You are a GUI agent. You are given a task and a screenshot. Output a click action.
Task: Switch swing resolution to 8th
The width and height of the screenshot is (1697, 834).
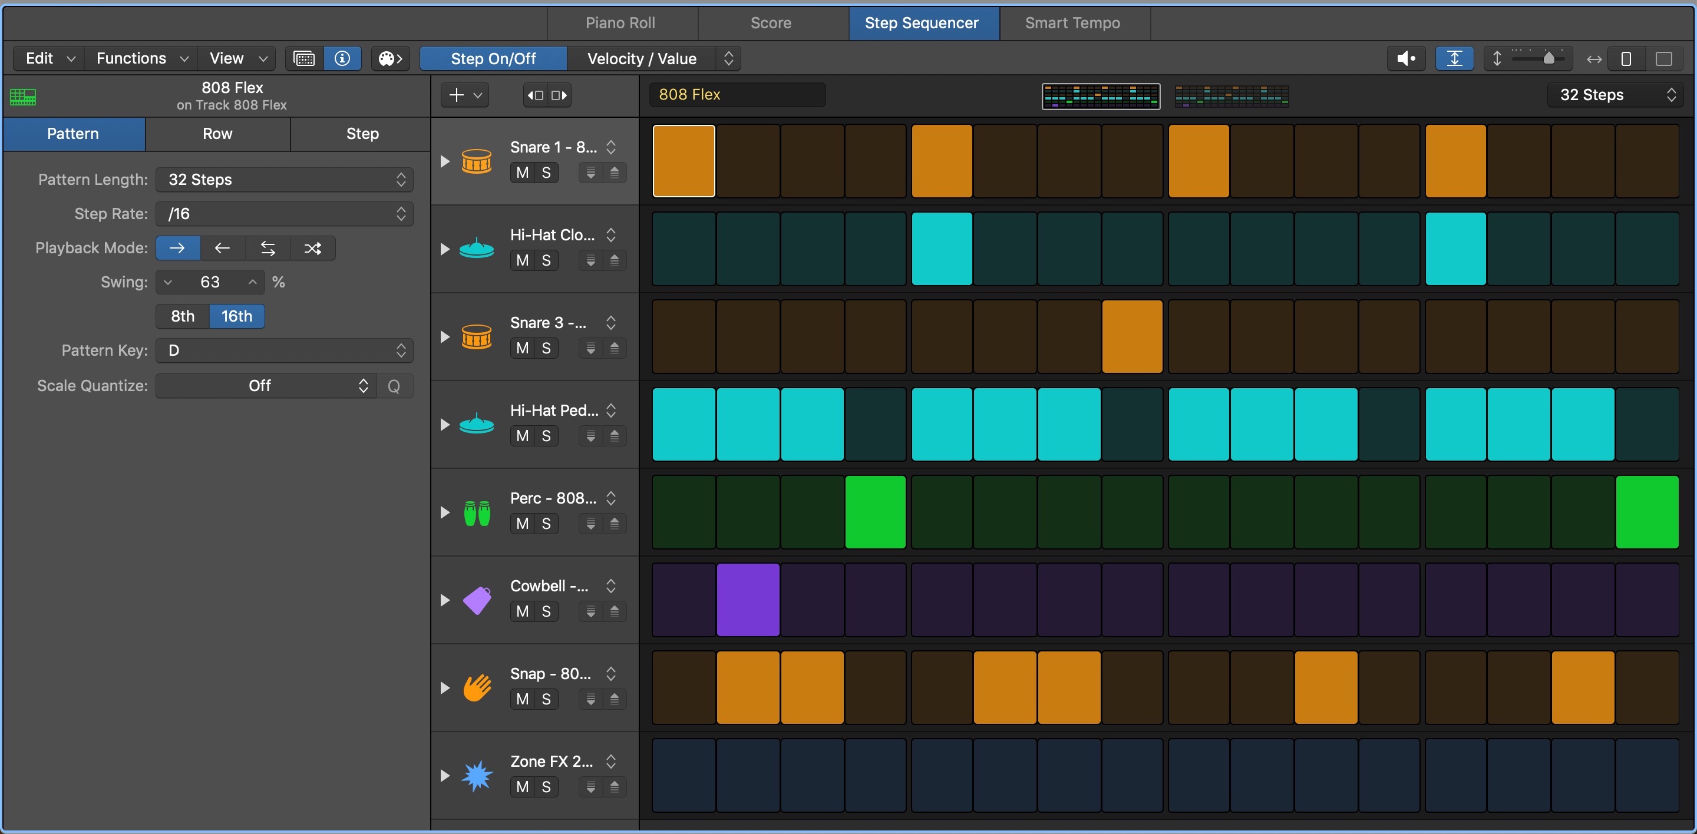click(x=181, y=316)
